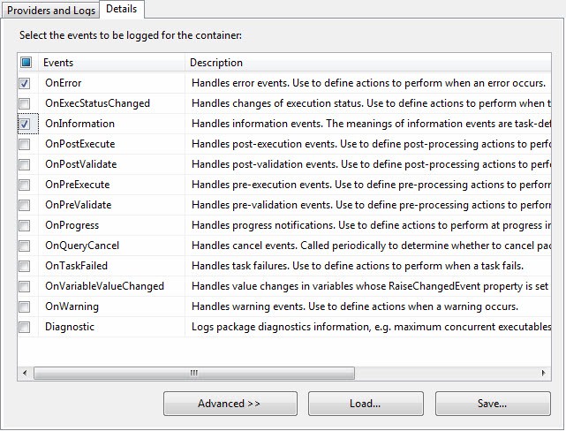Viewport: 566px width, 431px height.
Task: Tick the OnTaskFailed event checkbox
Action: coord(25,266)
